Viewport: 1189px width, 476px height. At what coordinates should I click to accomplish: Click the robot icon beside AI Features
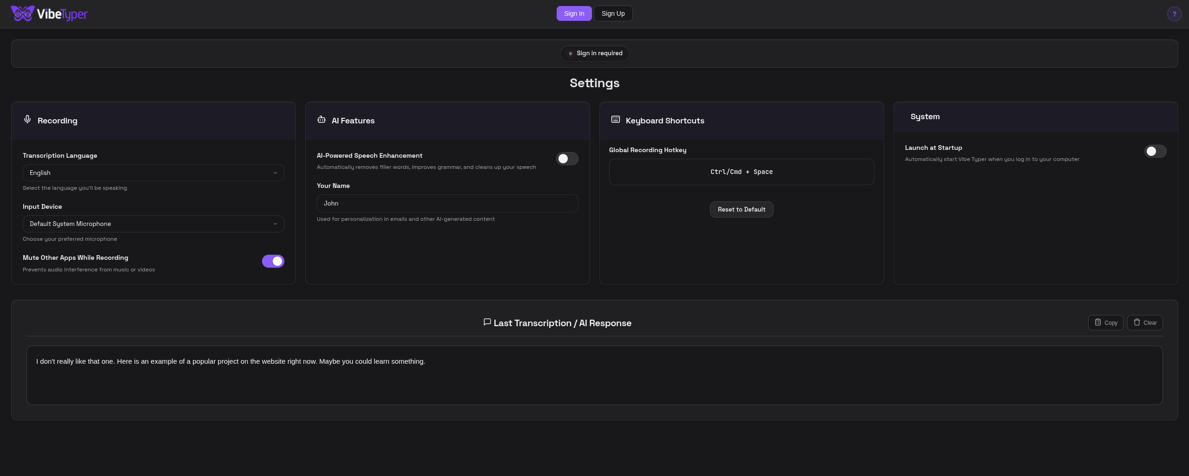[322, 120]
